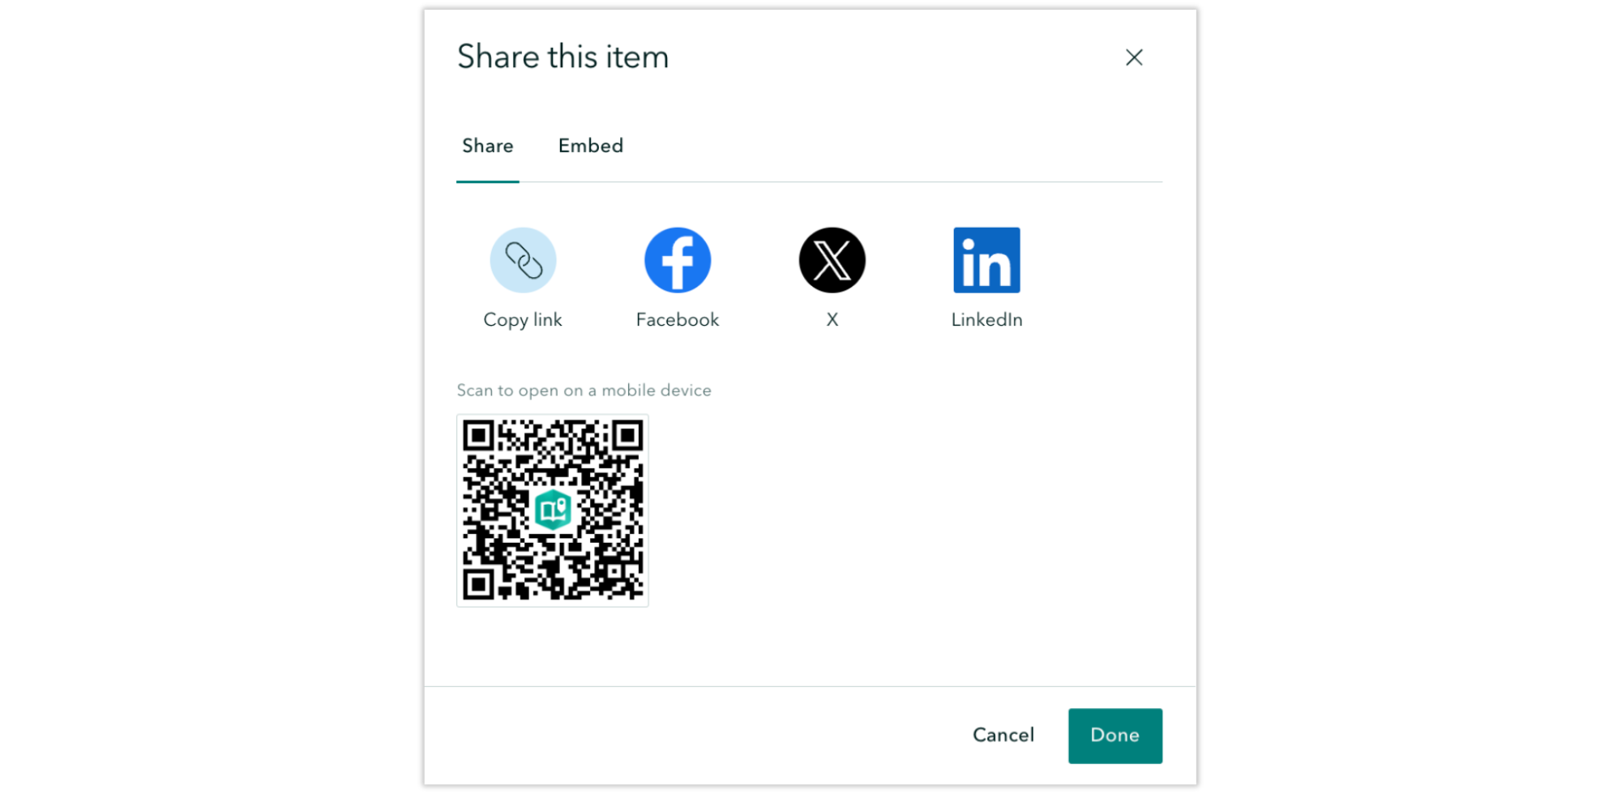This screenshot has height=794, width=1621.
Task: Share via the Facebook logo icon
Action: [678, 260]
